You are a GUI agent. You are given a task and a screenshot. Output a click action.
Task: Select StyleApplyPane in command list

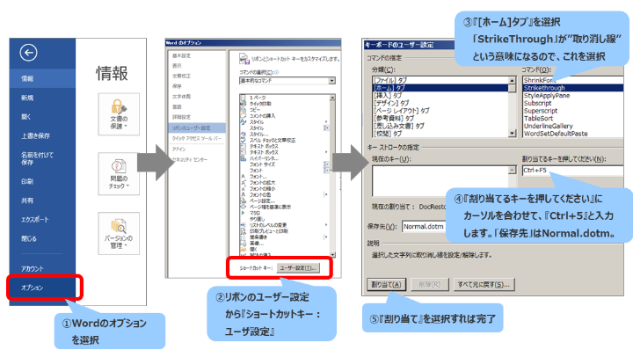pos(573,95)
